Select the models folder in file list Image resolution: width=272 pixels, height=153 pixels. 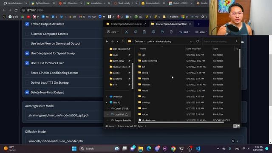[145, 79]
